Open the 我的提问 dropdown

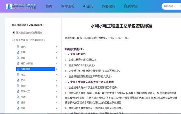tap(169, 6)
